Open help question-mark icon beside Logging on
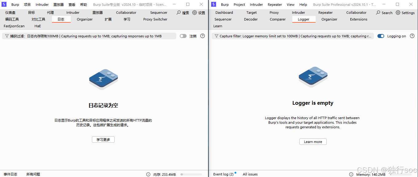418x177 pixels. 412,36
